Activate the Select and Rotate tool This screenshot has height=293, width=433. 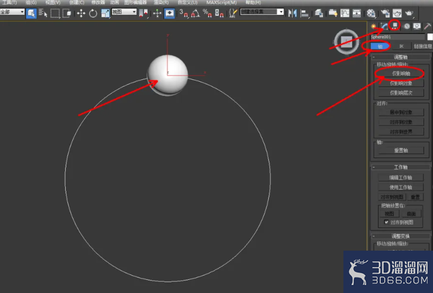click(93, 13)
